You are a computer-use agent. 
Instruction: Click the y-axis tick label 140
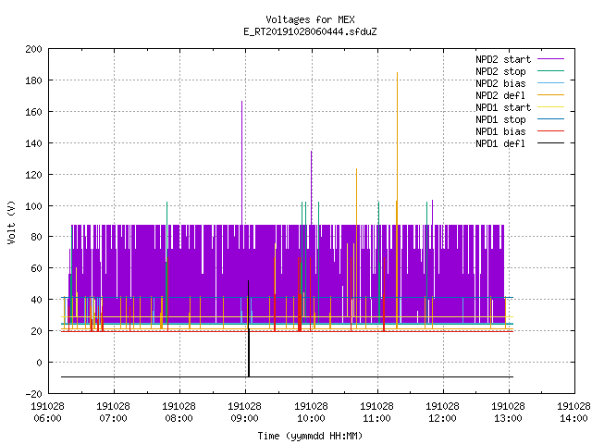click(33, 143)
